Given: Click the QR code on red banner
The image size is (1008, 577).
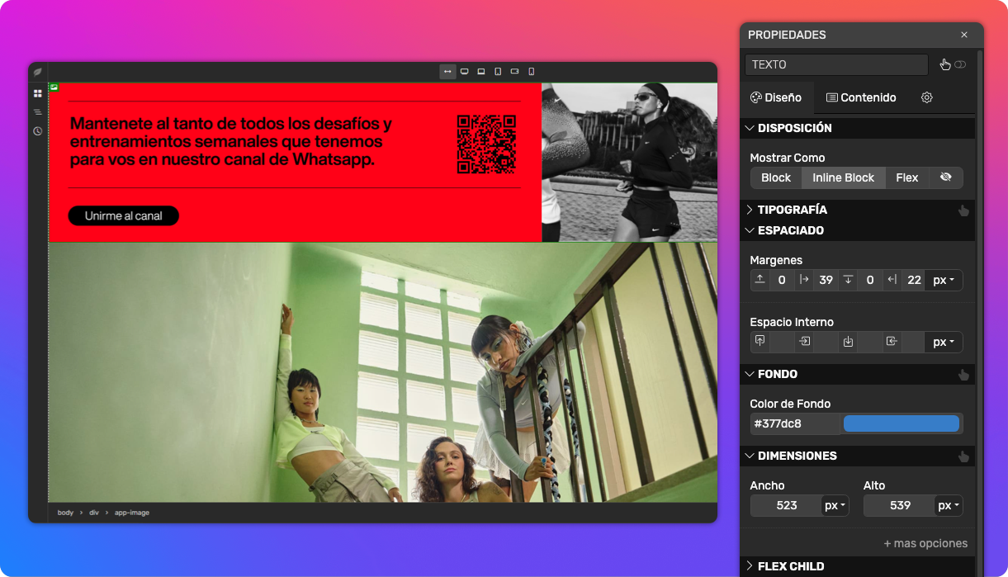Looking at the screenshot, I should [x=487, y=144].
